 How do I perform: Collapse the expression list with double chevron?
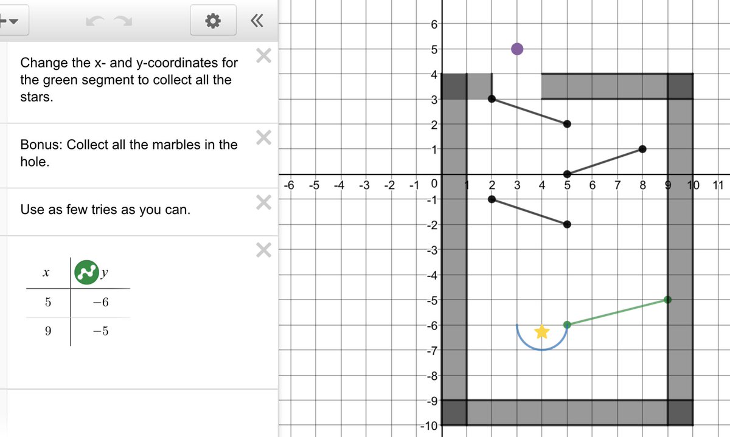[257, 22]
